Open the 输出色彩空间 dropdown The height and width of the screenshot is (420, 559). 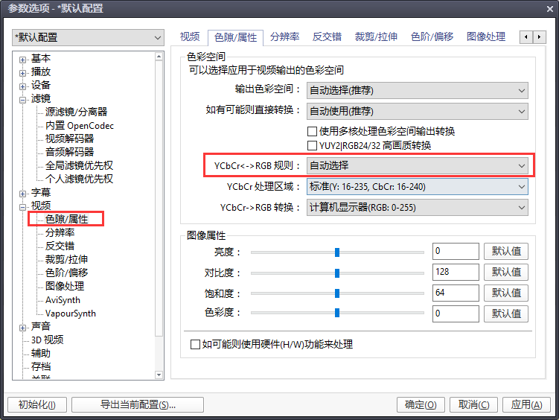[x=417, y=91]
